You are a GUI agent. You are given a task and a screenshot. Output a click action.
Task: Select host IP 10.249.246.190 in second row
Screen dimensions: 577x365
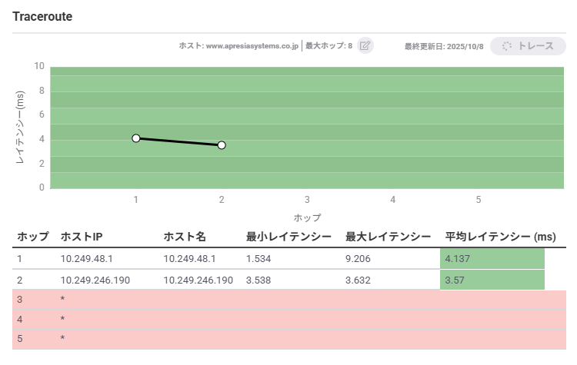pos(95,280)
